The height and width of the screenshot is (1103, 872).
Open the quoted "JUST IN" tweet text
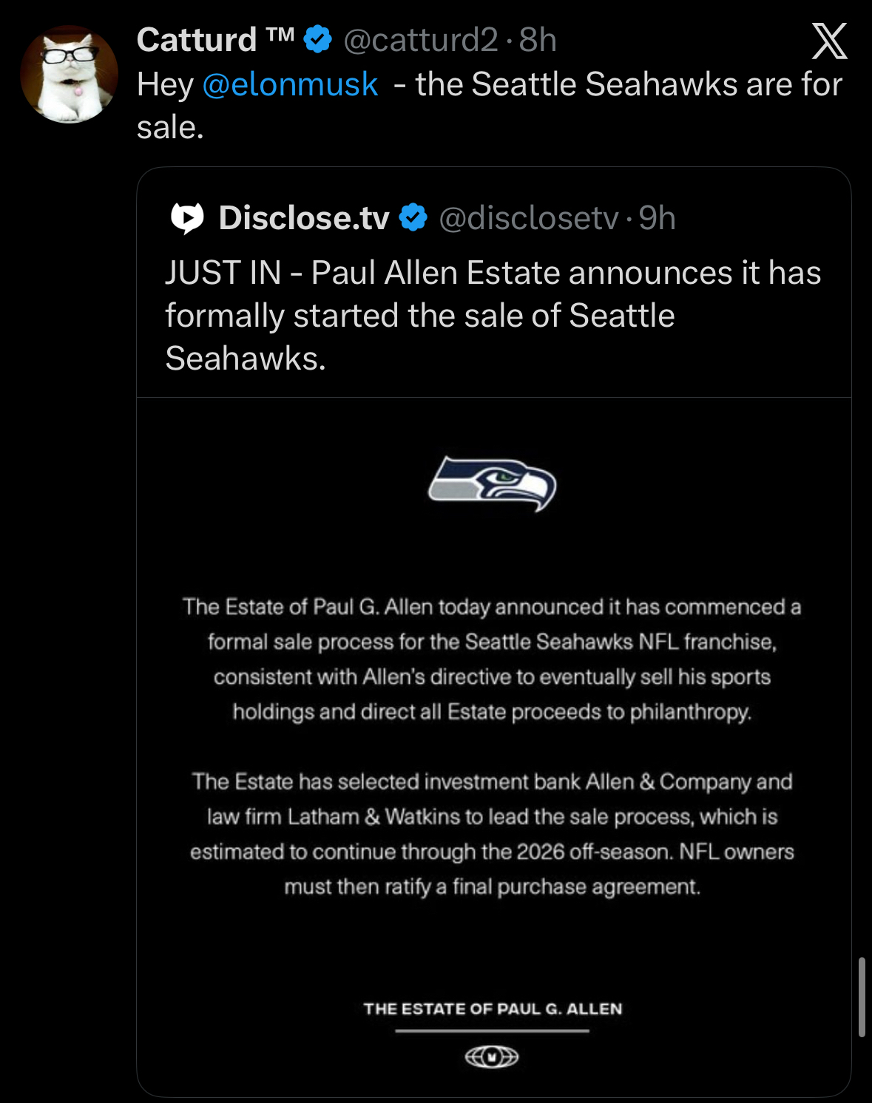pos(493,315)
